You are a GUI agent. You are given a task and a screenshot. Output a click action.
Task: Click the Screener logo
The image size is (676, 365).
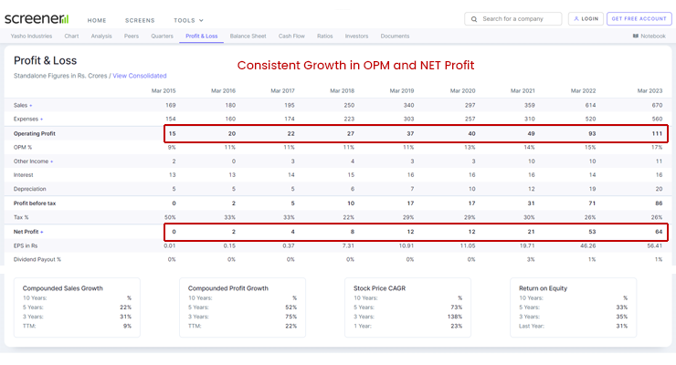click(37, 18)
